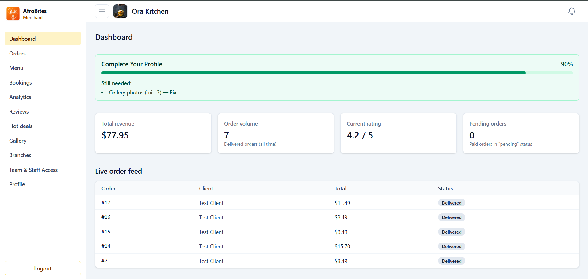Click the AfroBites logo icon
The height and width of the screenshot is (279, 588).
click(13, 14)
